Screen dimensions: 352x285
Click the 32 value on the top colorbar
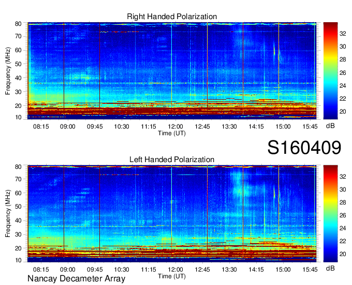click(343, 34)
